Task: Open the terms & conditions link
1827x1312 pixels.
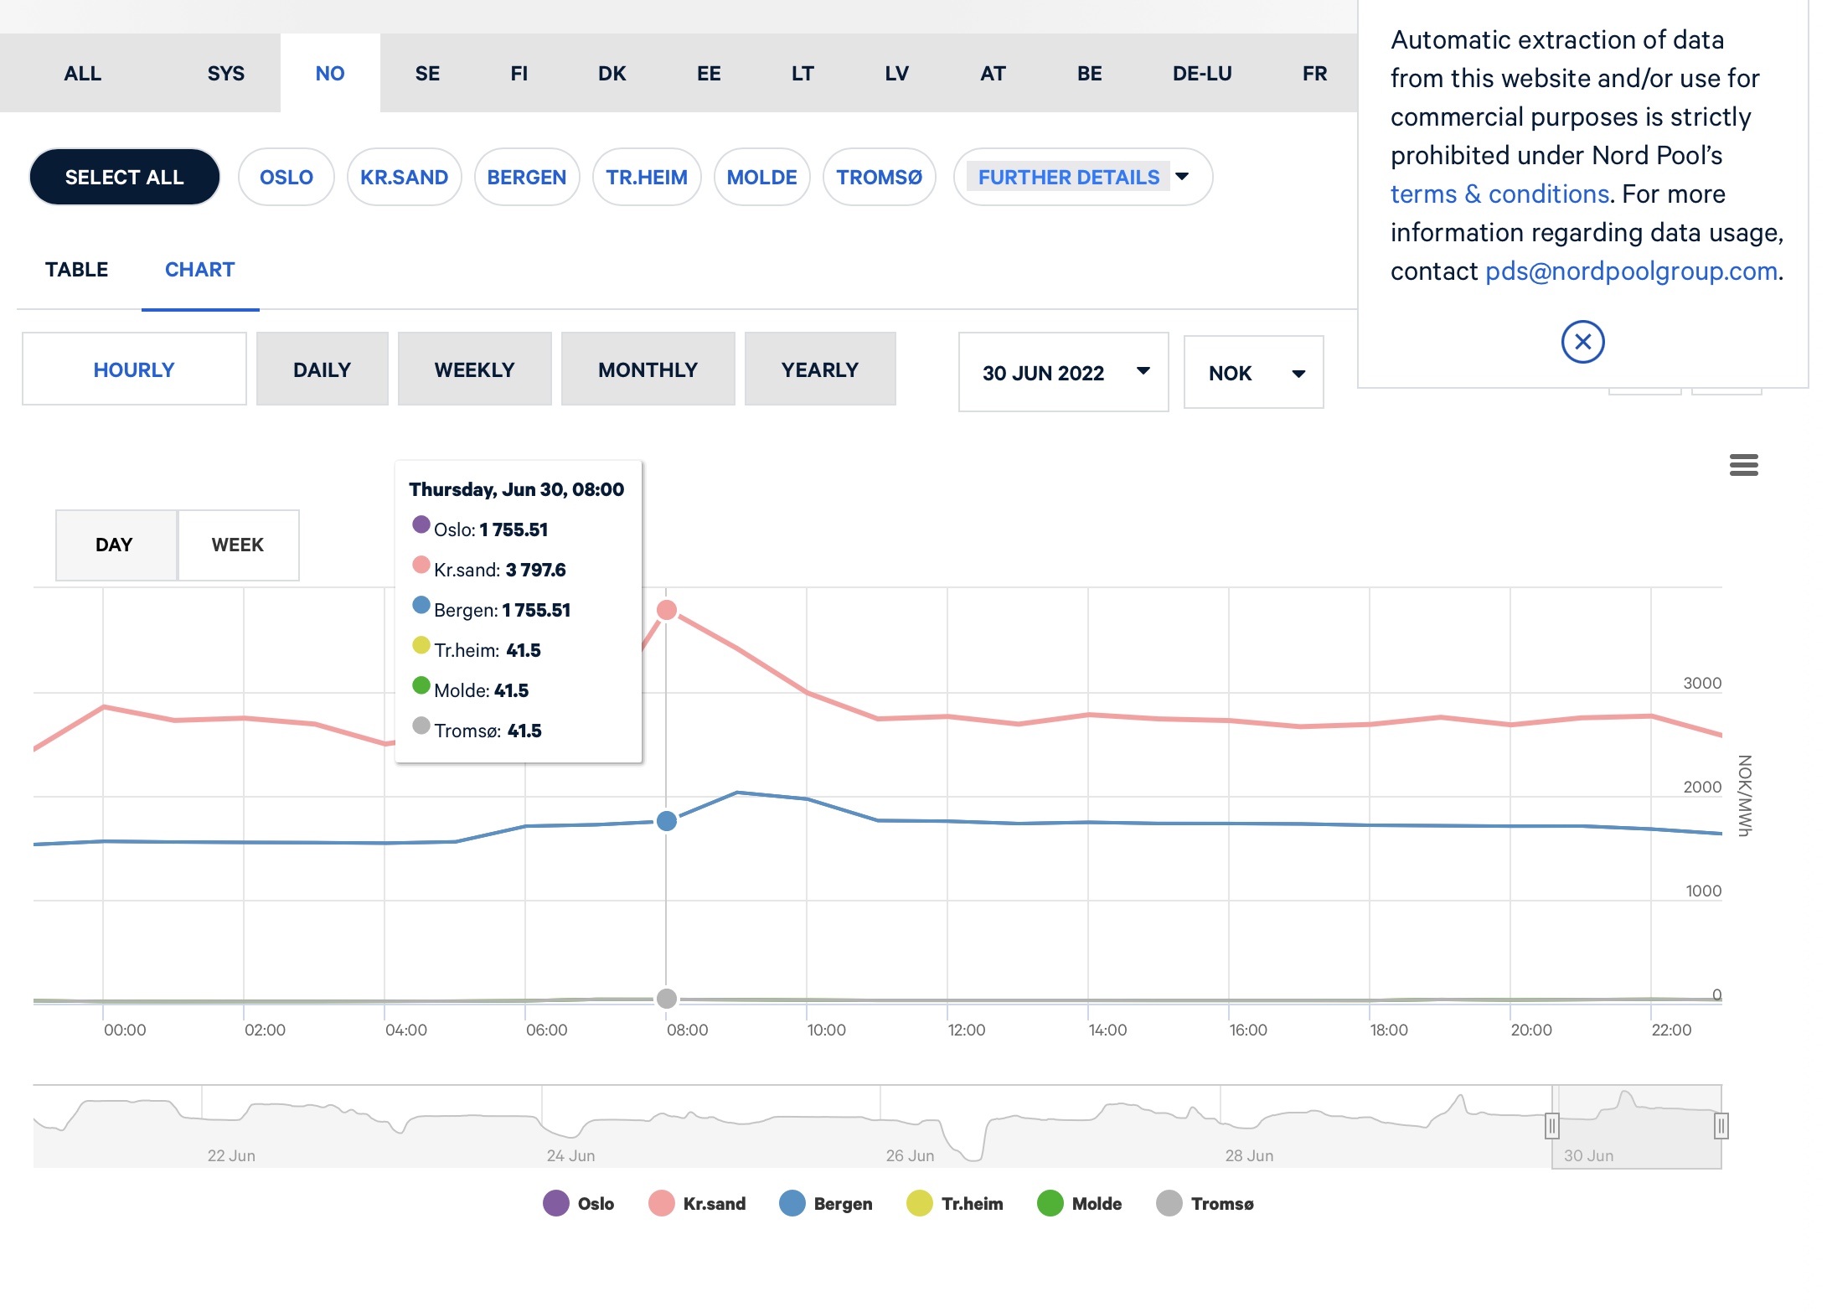Action: [1499, 194]
